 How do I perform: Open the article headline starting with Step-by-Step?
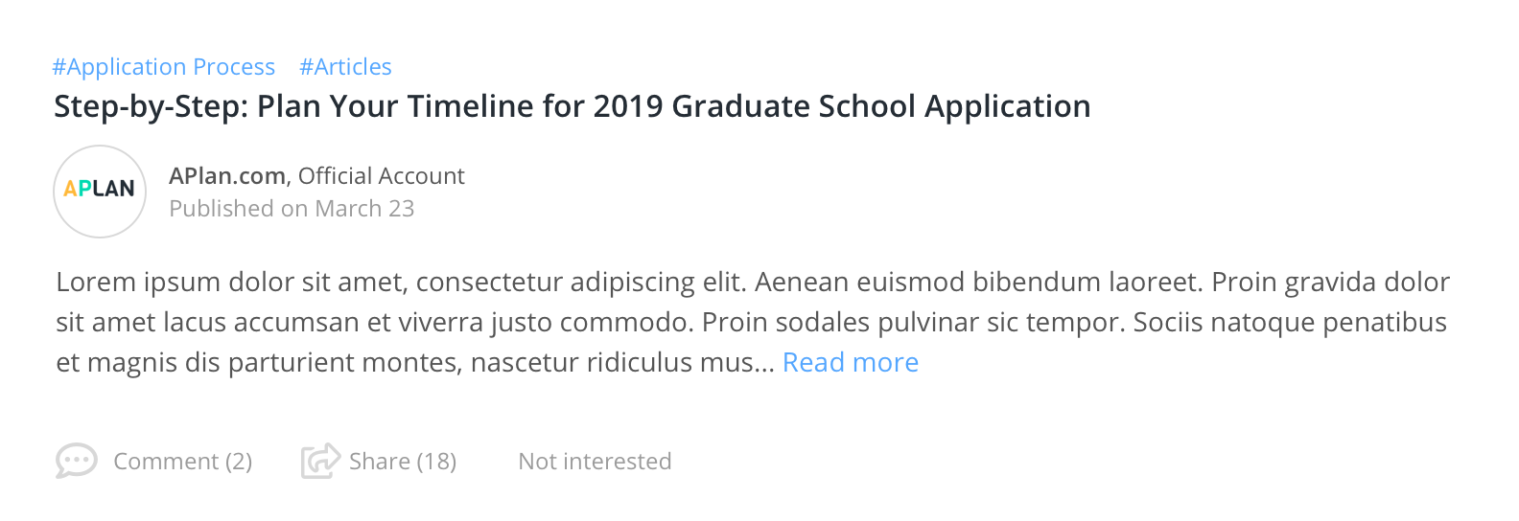(x=572, y=106)
